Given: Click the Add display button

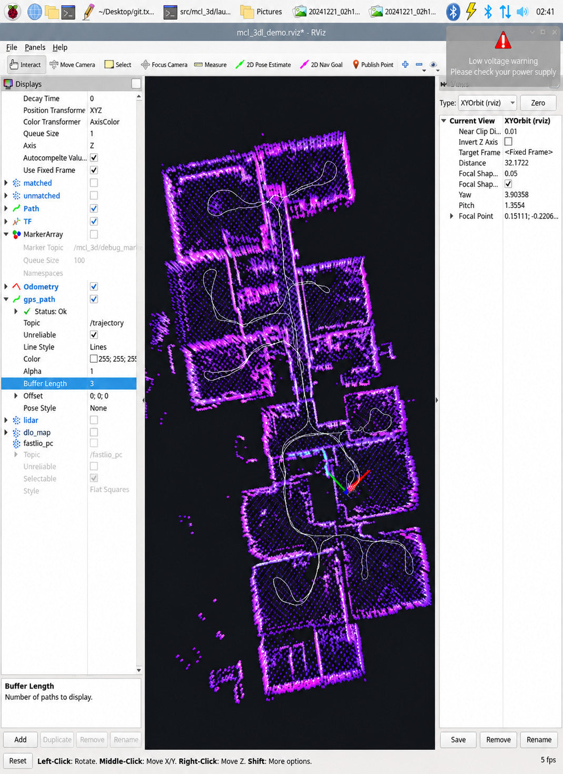Looking at the screenshot, I should [x=21, y=739].
